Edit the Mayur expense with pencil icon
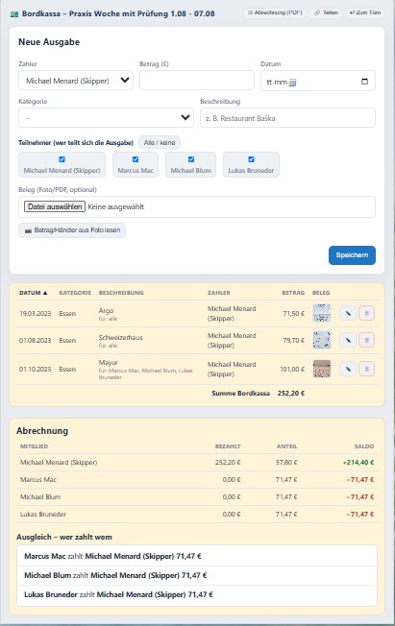The height and width of the screenshot is (626, 395). coord(348,369)
